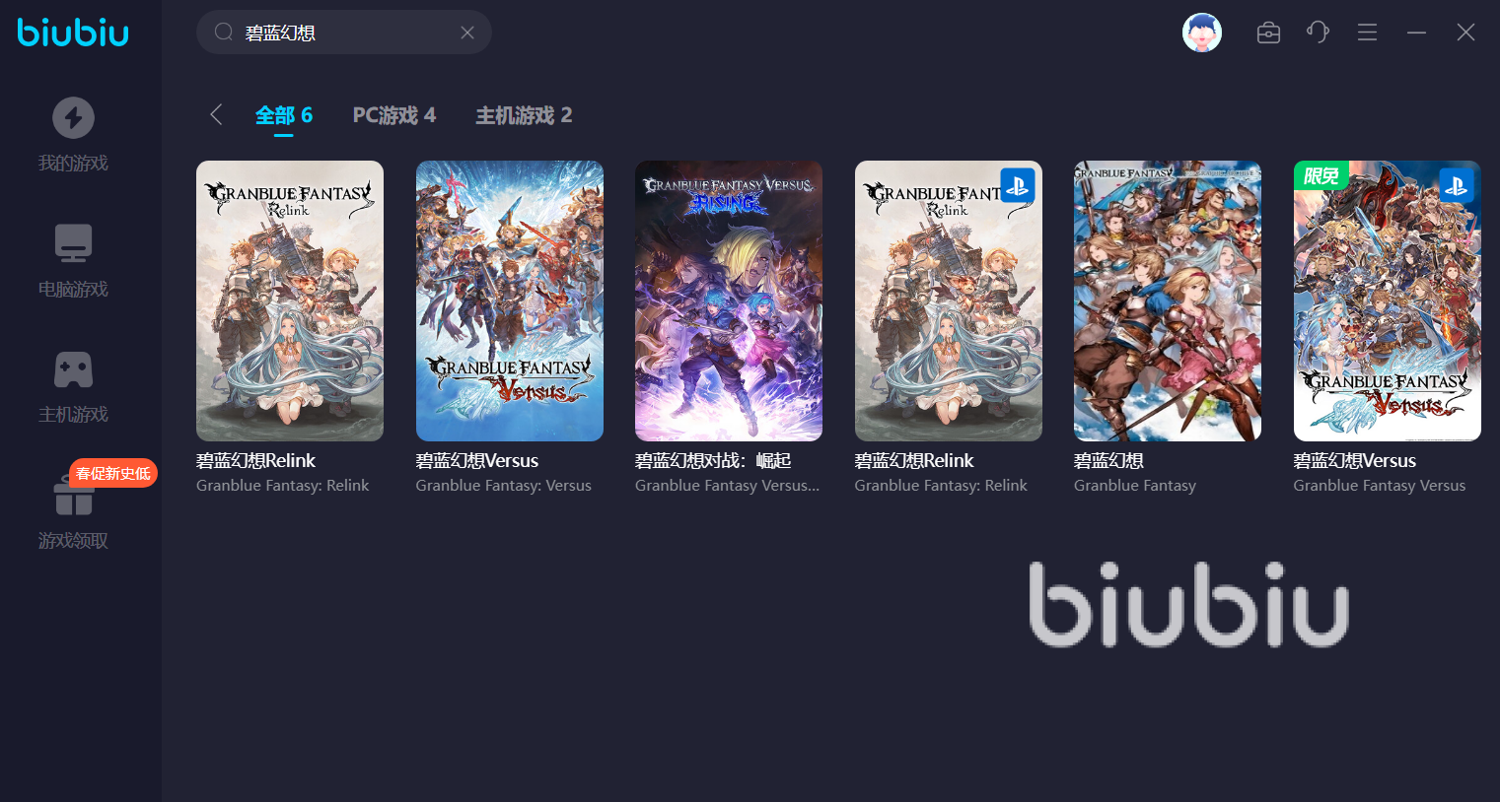Clear the search box text

tap(467, 33)
